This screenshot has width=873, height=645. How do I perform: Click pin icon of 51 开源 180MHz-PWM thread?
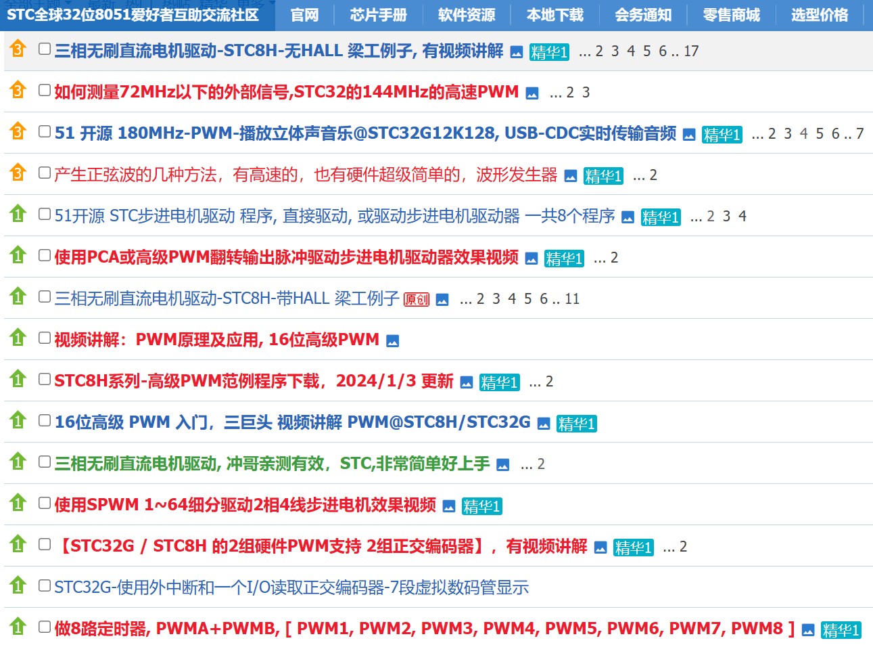(18, 131)
